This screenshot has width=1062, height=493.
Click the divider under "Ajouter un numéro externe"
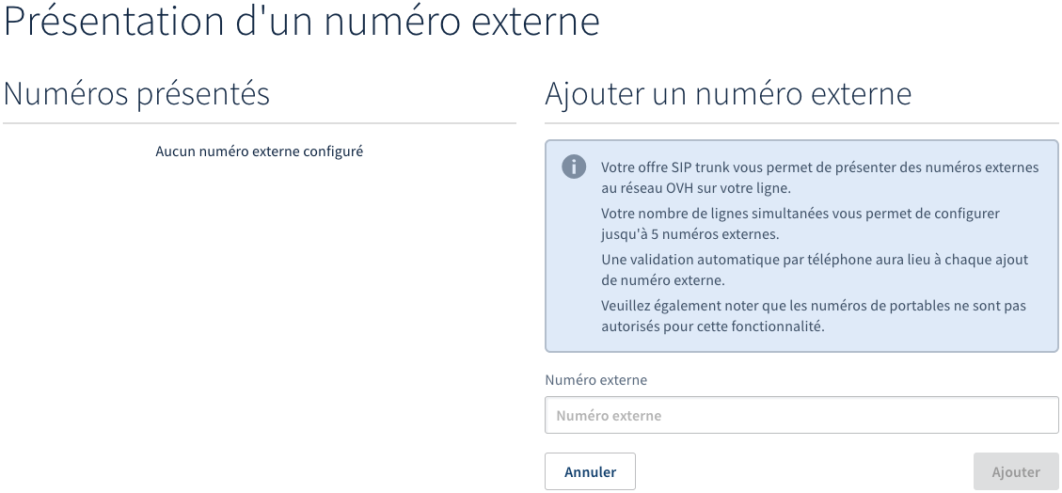[x=801, y=123]
